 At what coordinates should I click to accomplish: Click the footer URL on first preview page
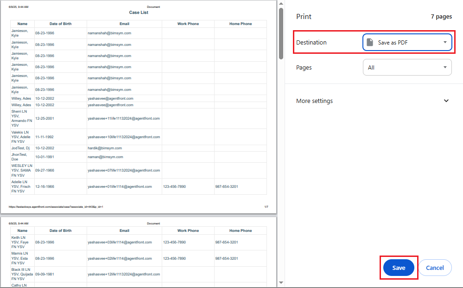tap(56, 207)
